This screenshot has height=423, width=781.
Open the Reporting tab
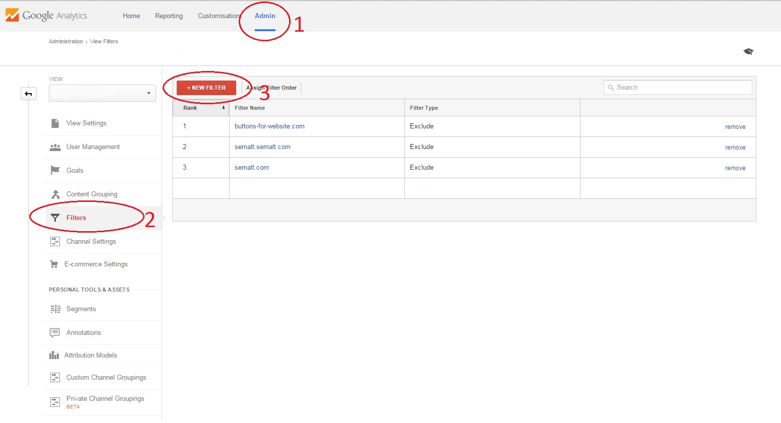pyautogui.click(x=169, y=16)
